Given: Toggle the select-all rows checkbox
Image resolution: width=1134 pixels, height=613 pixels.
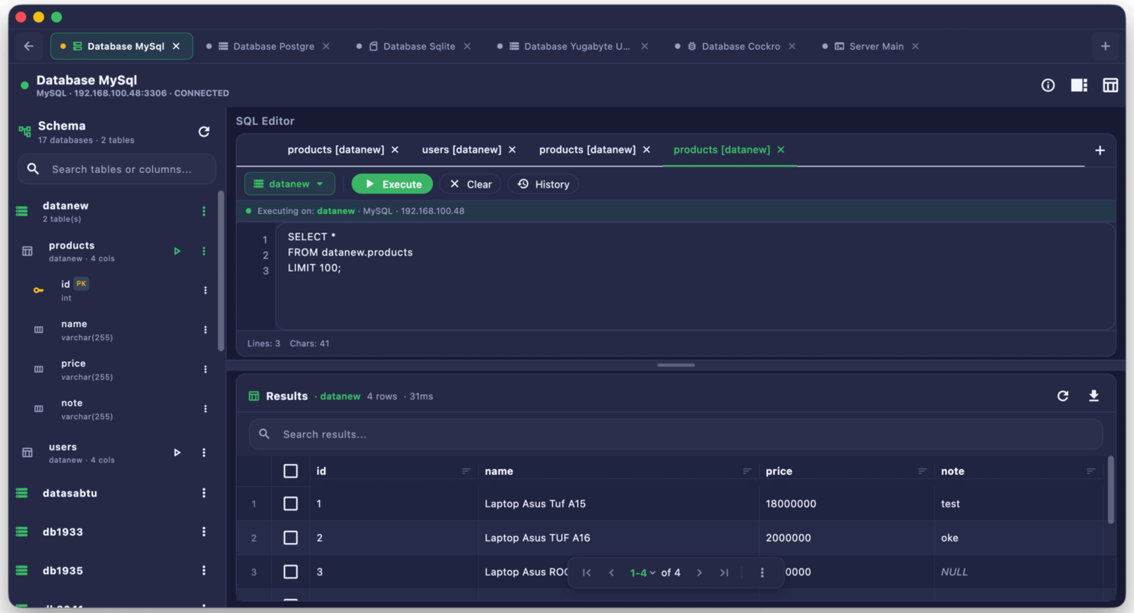Looking at the screenshot, I should click(290, 471).
